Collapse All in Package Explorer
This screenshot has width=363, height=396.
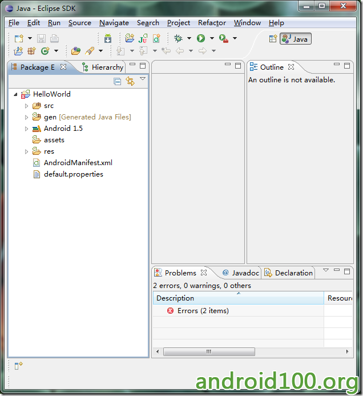(118, 81)
